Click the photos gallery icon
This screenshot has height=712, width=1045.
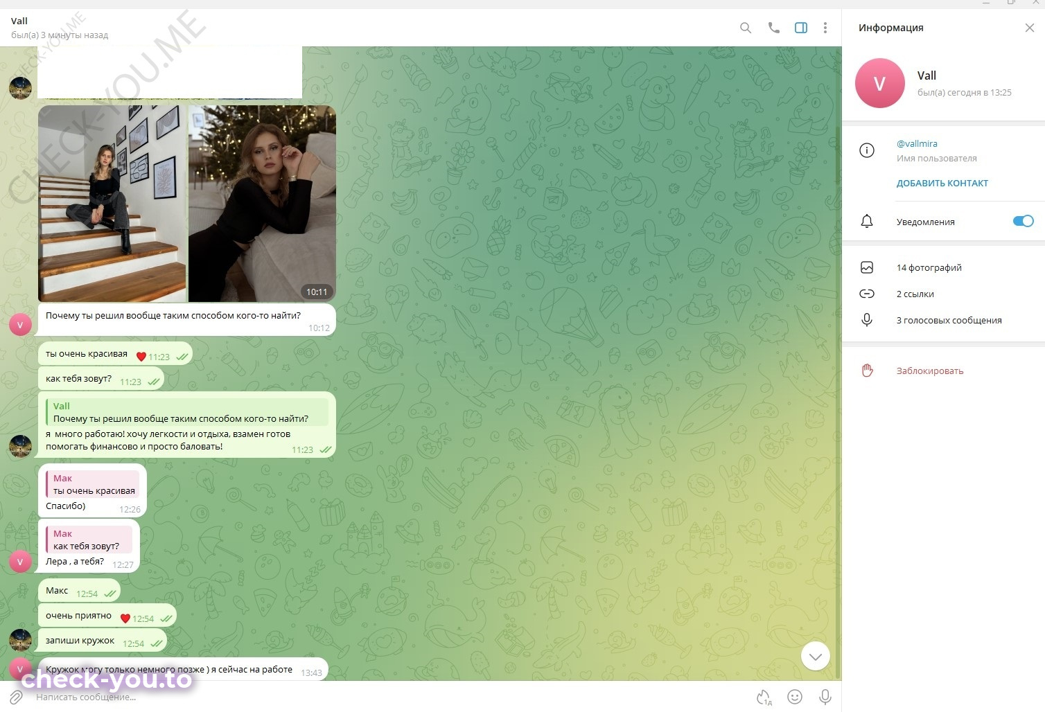pos(867,267)
